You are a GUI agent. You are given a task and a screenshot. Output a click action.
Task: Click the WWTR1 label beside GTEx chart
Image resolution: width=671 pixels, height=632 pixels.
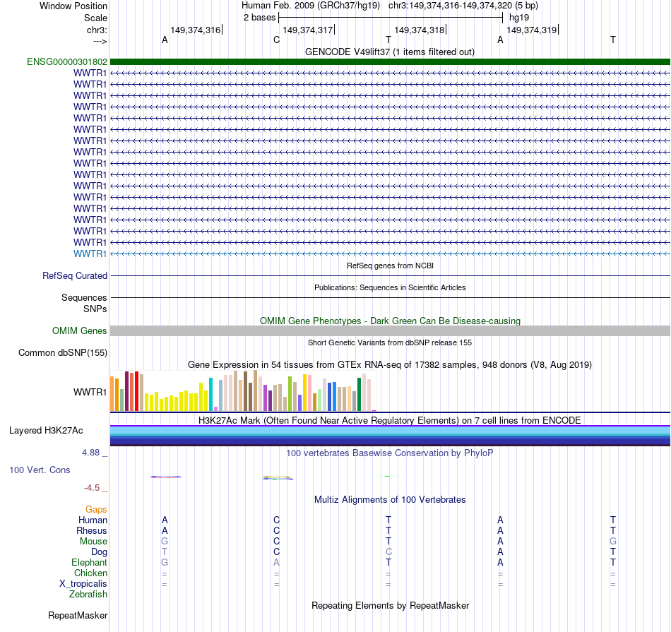pyautogui.click(x=90, y=392)
